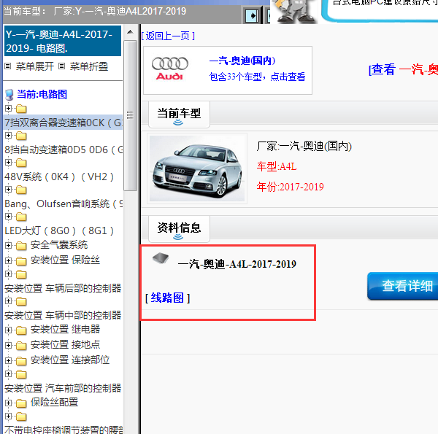
Task: Expand the 安全气囊系统 node
Action: pyautogui.click(x=8, y=245)
